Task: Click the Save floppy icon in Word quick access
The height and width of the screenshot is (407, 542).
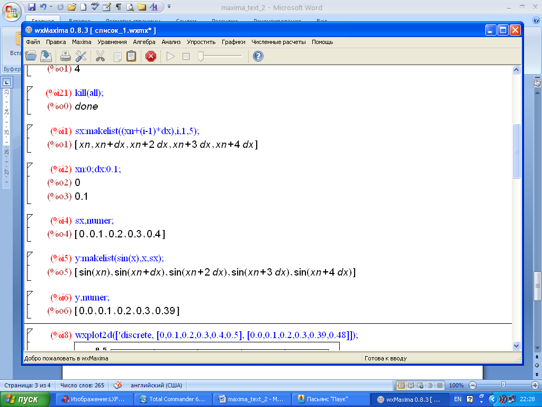Action: pos(32,6)
